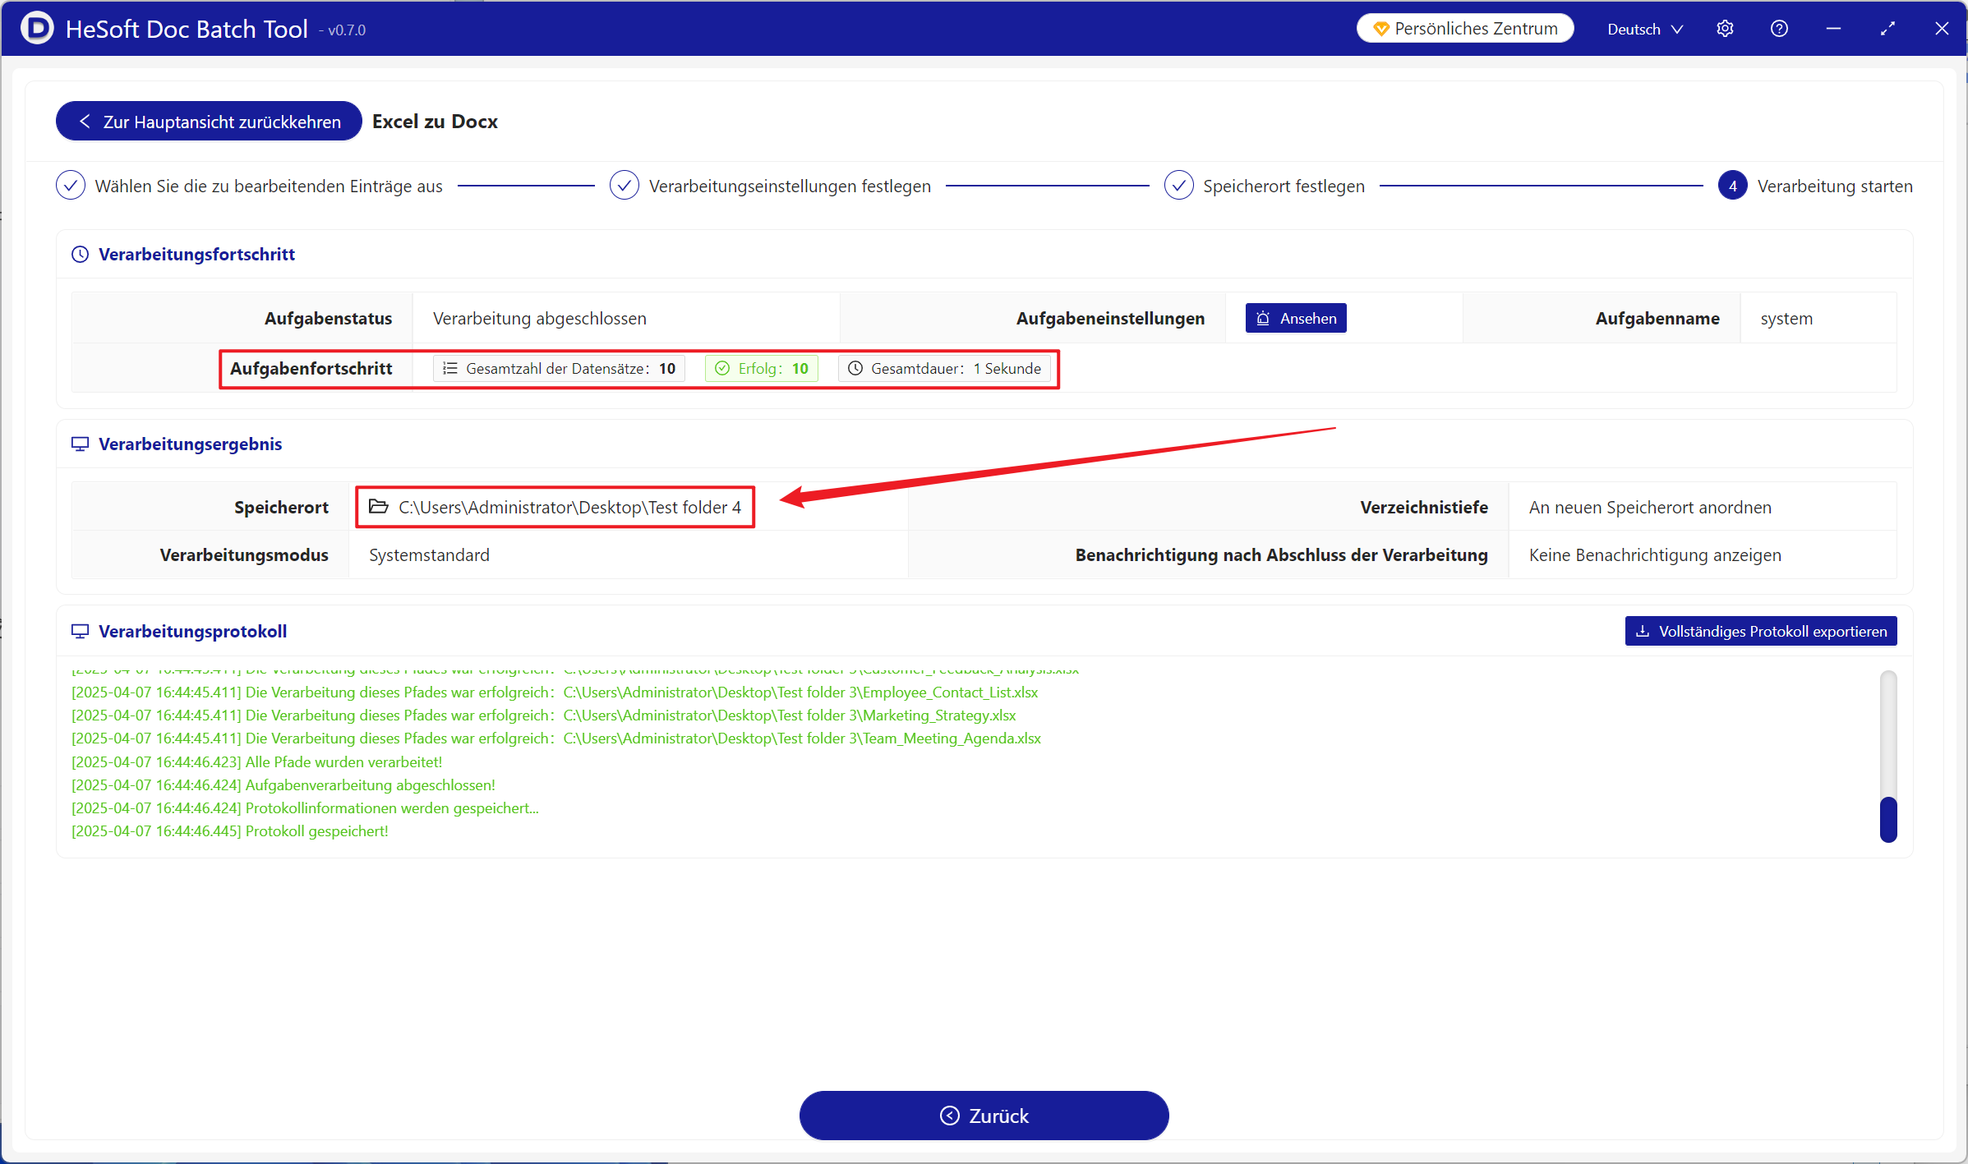The height and width of the screenshot is (1164, 1968).
Task: Export log via Vollständiges Protokoll exportieren
Action: tap(1761, 631)
